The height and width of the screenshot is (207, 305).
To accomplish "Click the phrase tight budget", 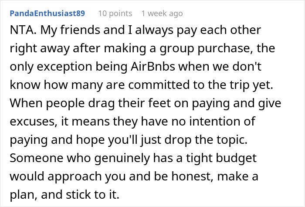I will pyautogui.click(x=221, y=158).
